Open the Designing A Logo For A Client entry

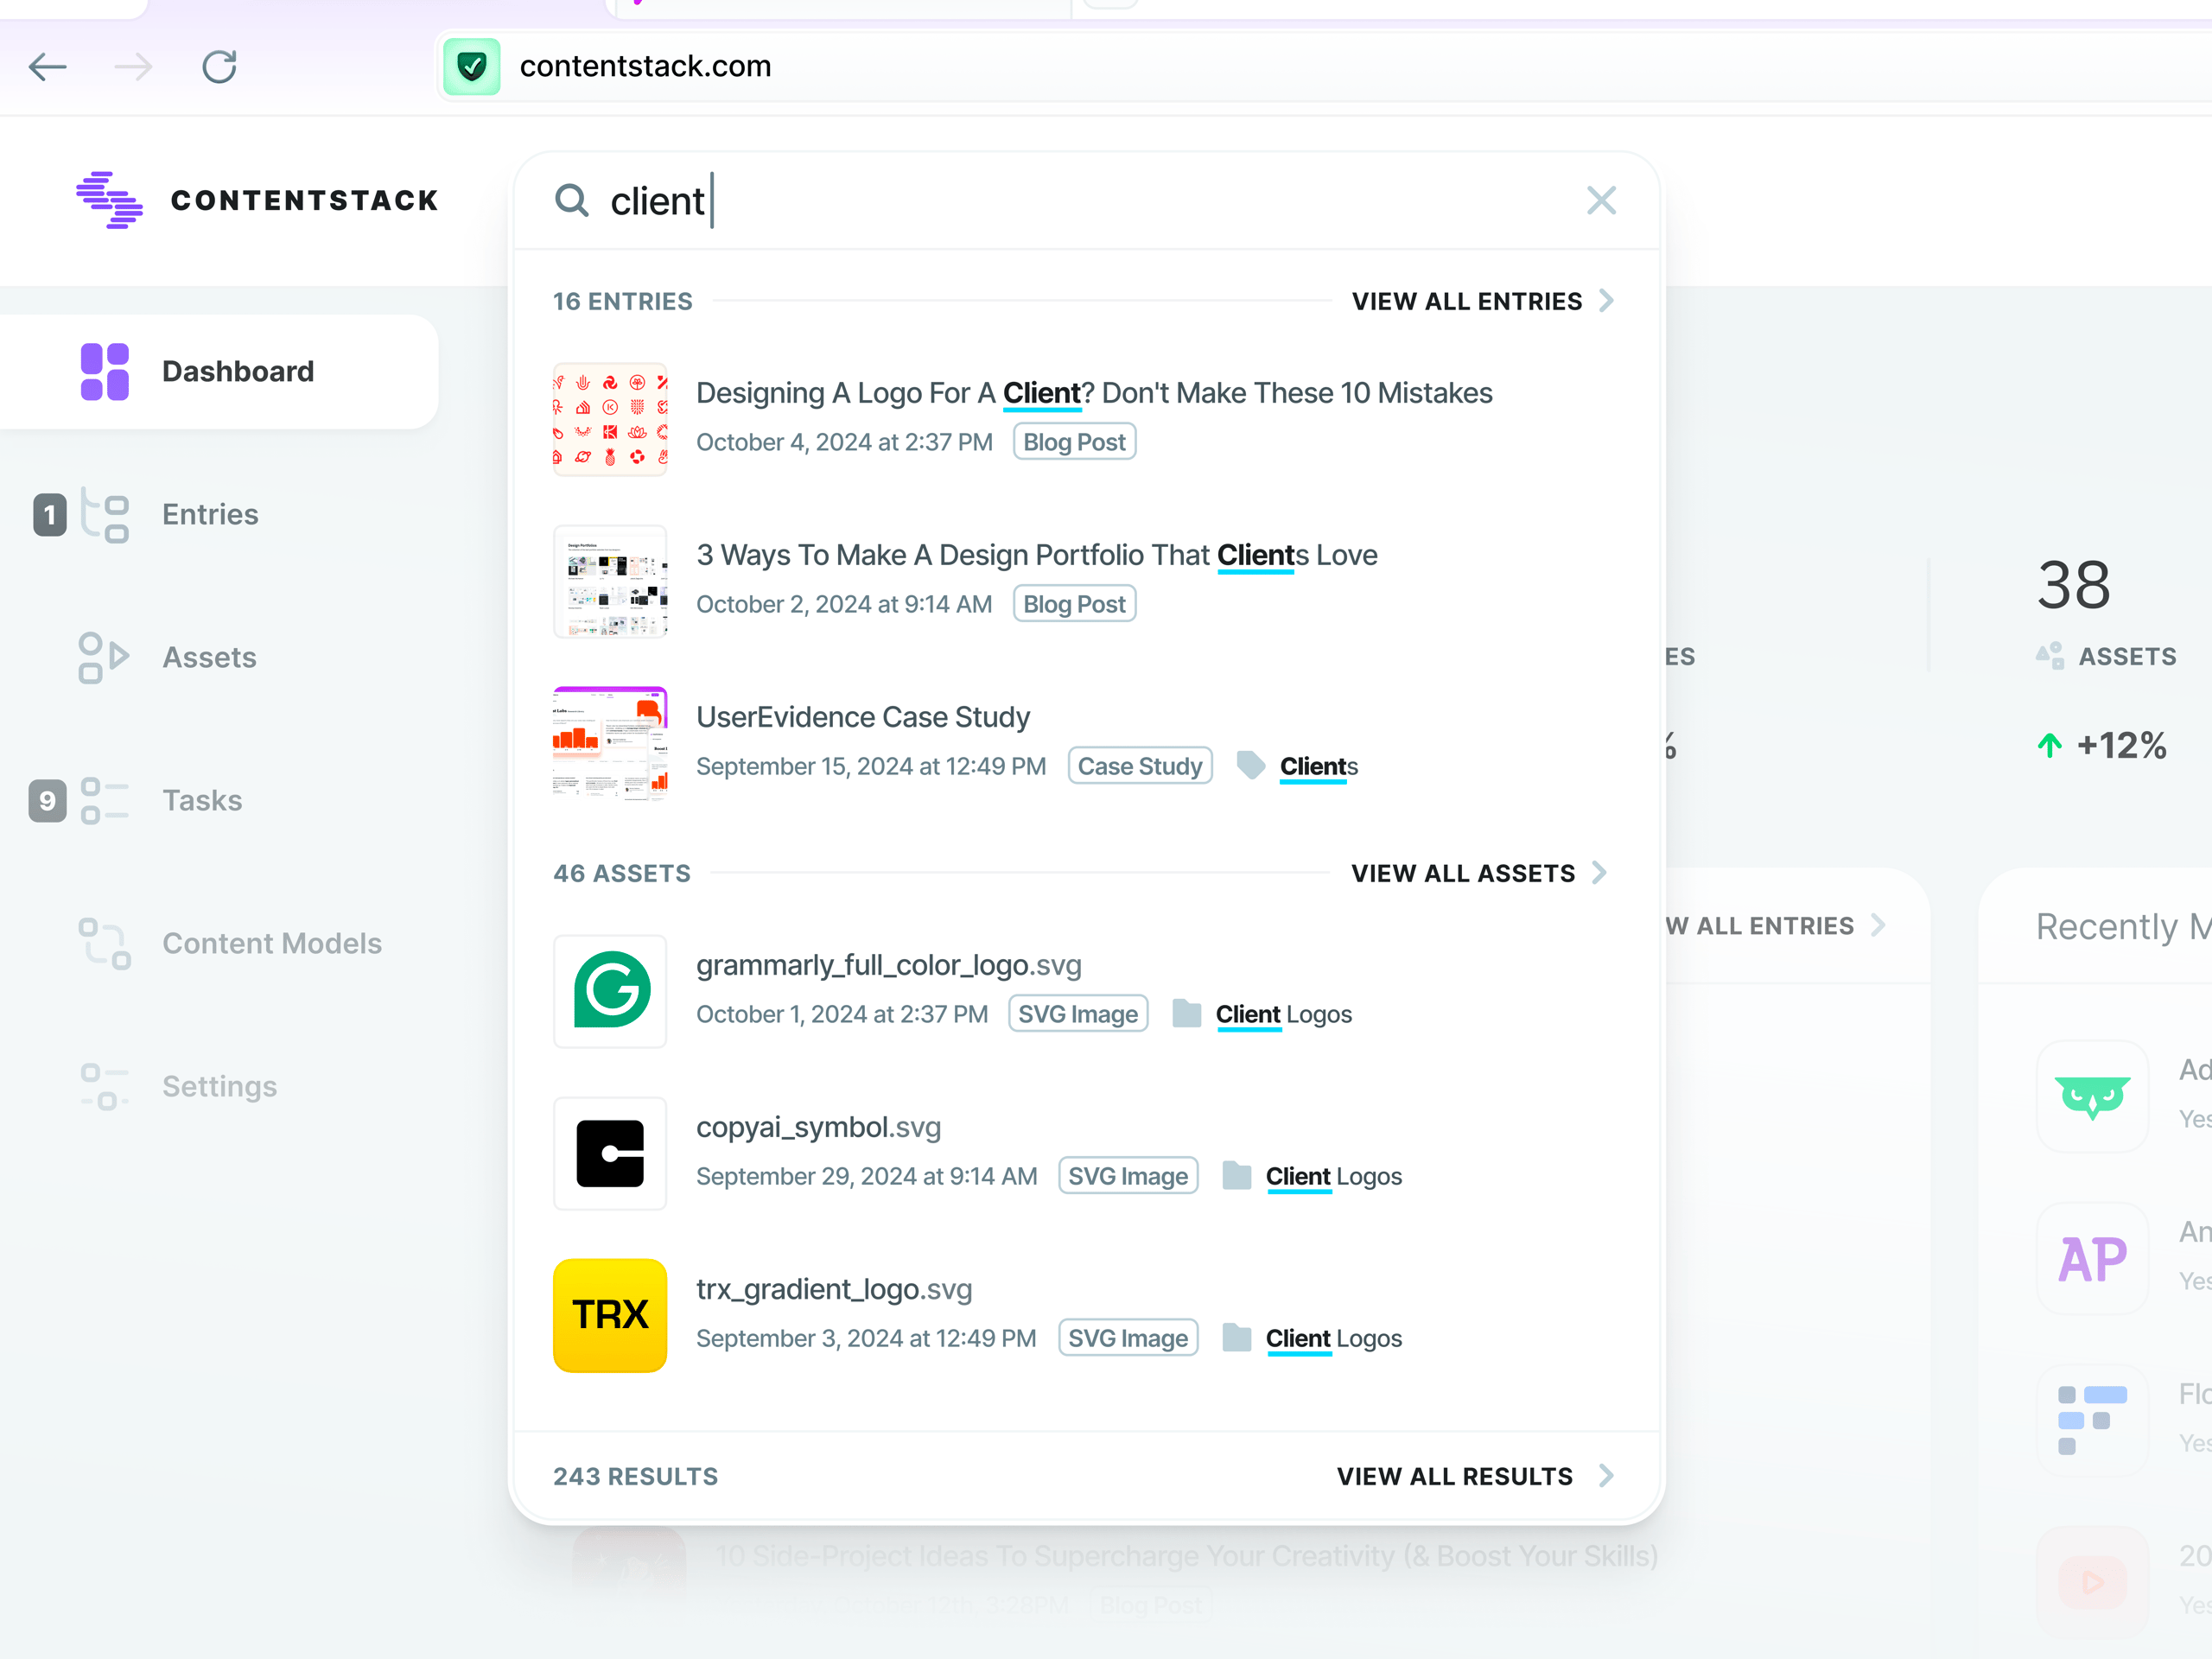(1094, 393)
